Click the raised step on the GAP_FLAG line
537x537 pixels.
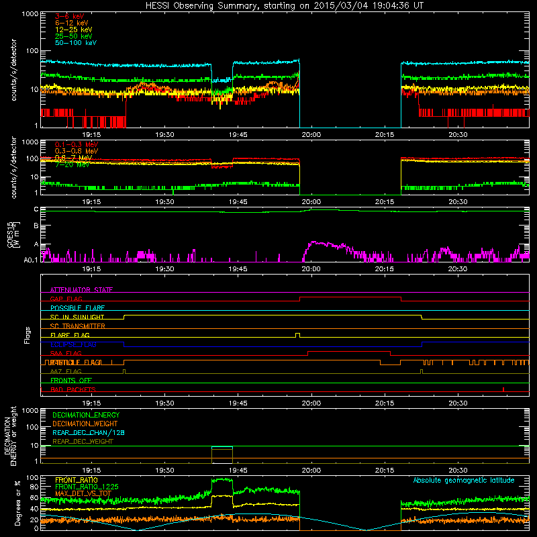point(350,297)
